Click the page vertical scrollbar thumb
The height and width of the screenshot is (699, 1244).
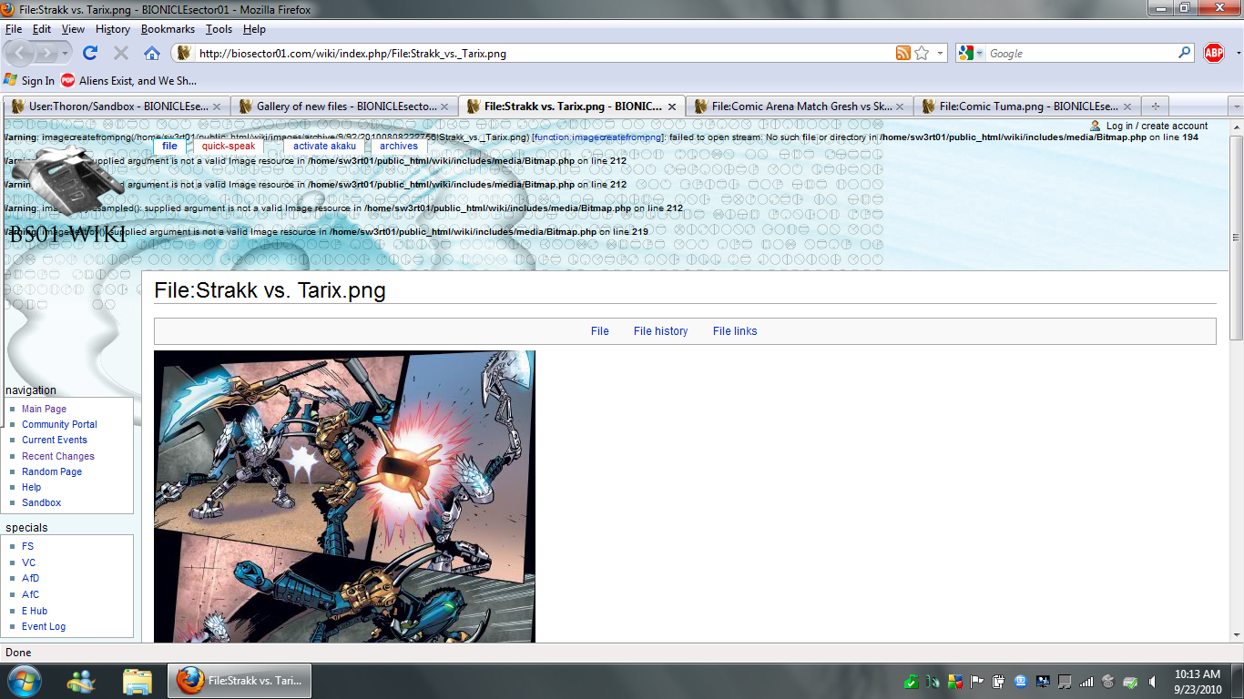(1236, 238)
